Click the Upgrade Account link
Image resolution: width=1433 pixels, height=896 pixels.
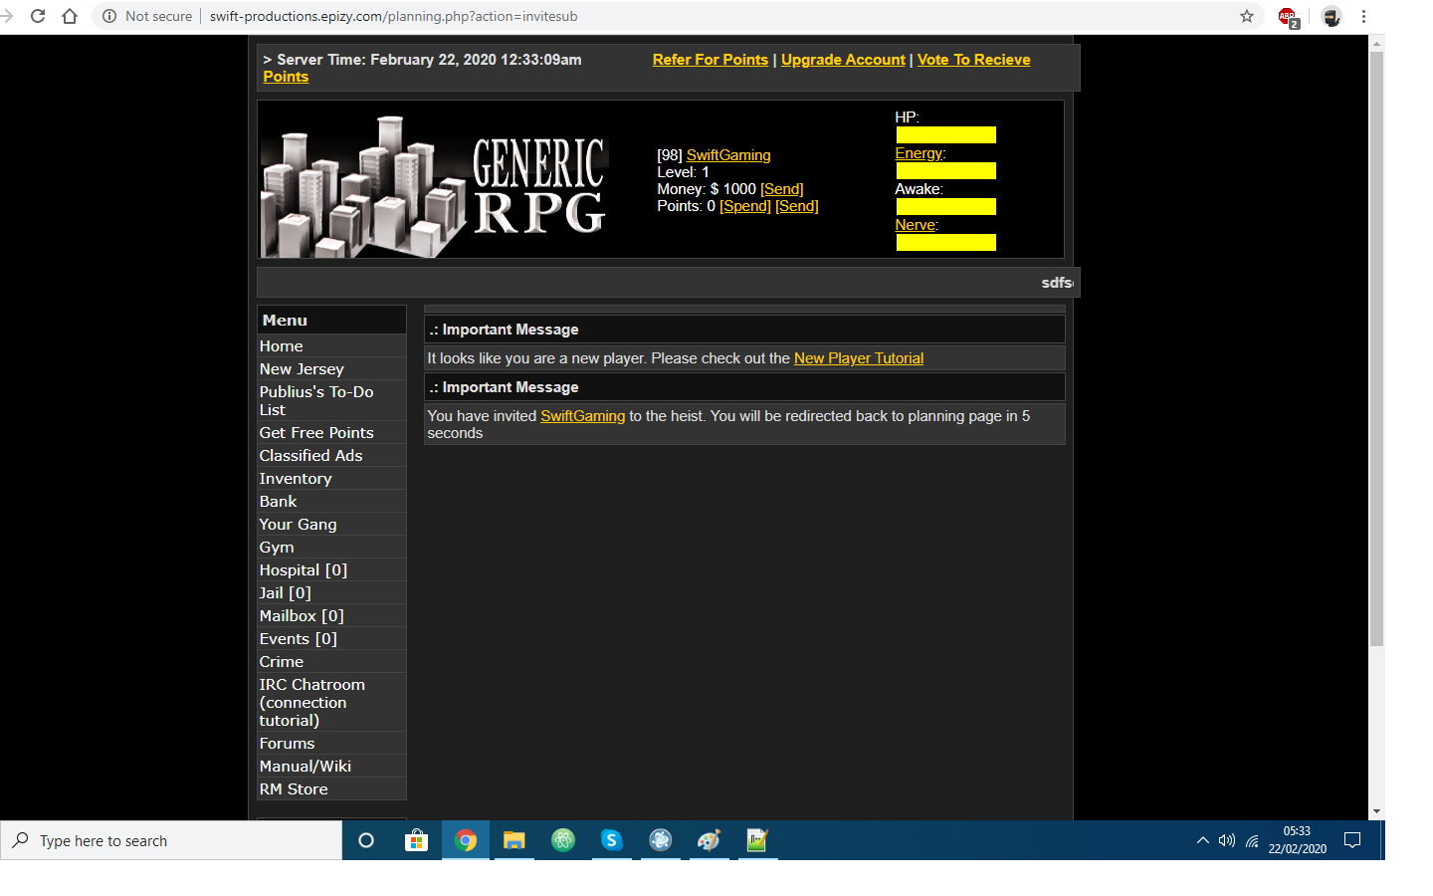843,60
